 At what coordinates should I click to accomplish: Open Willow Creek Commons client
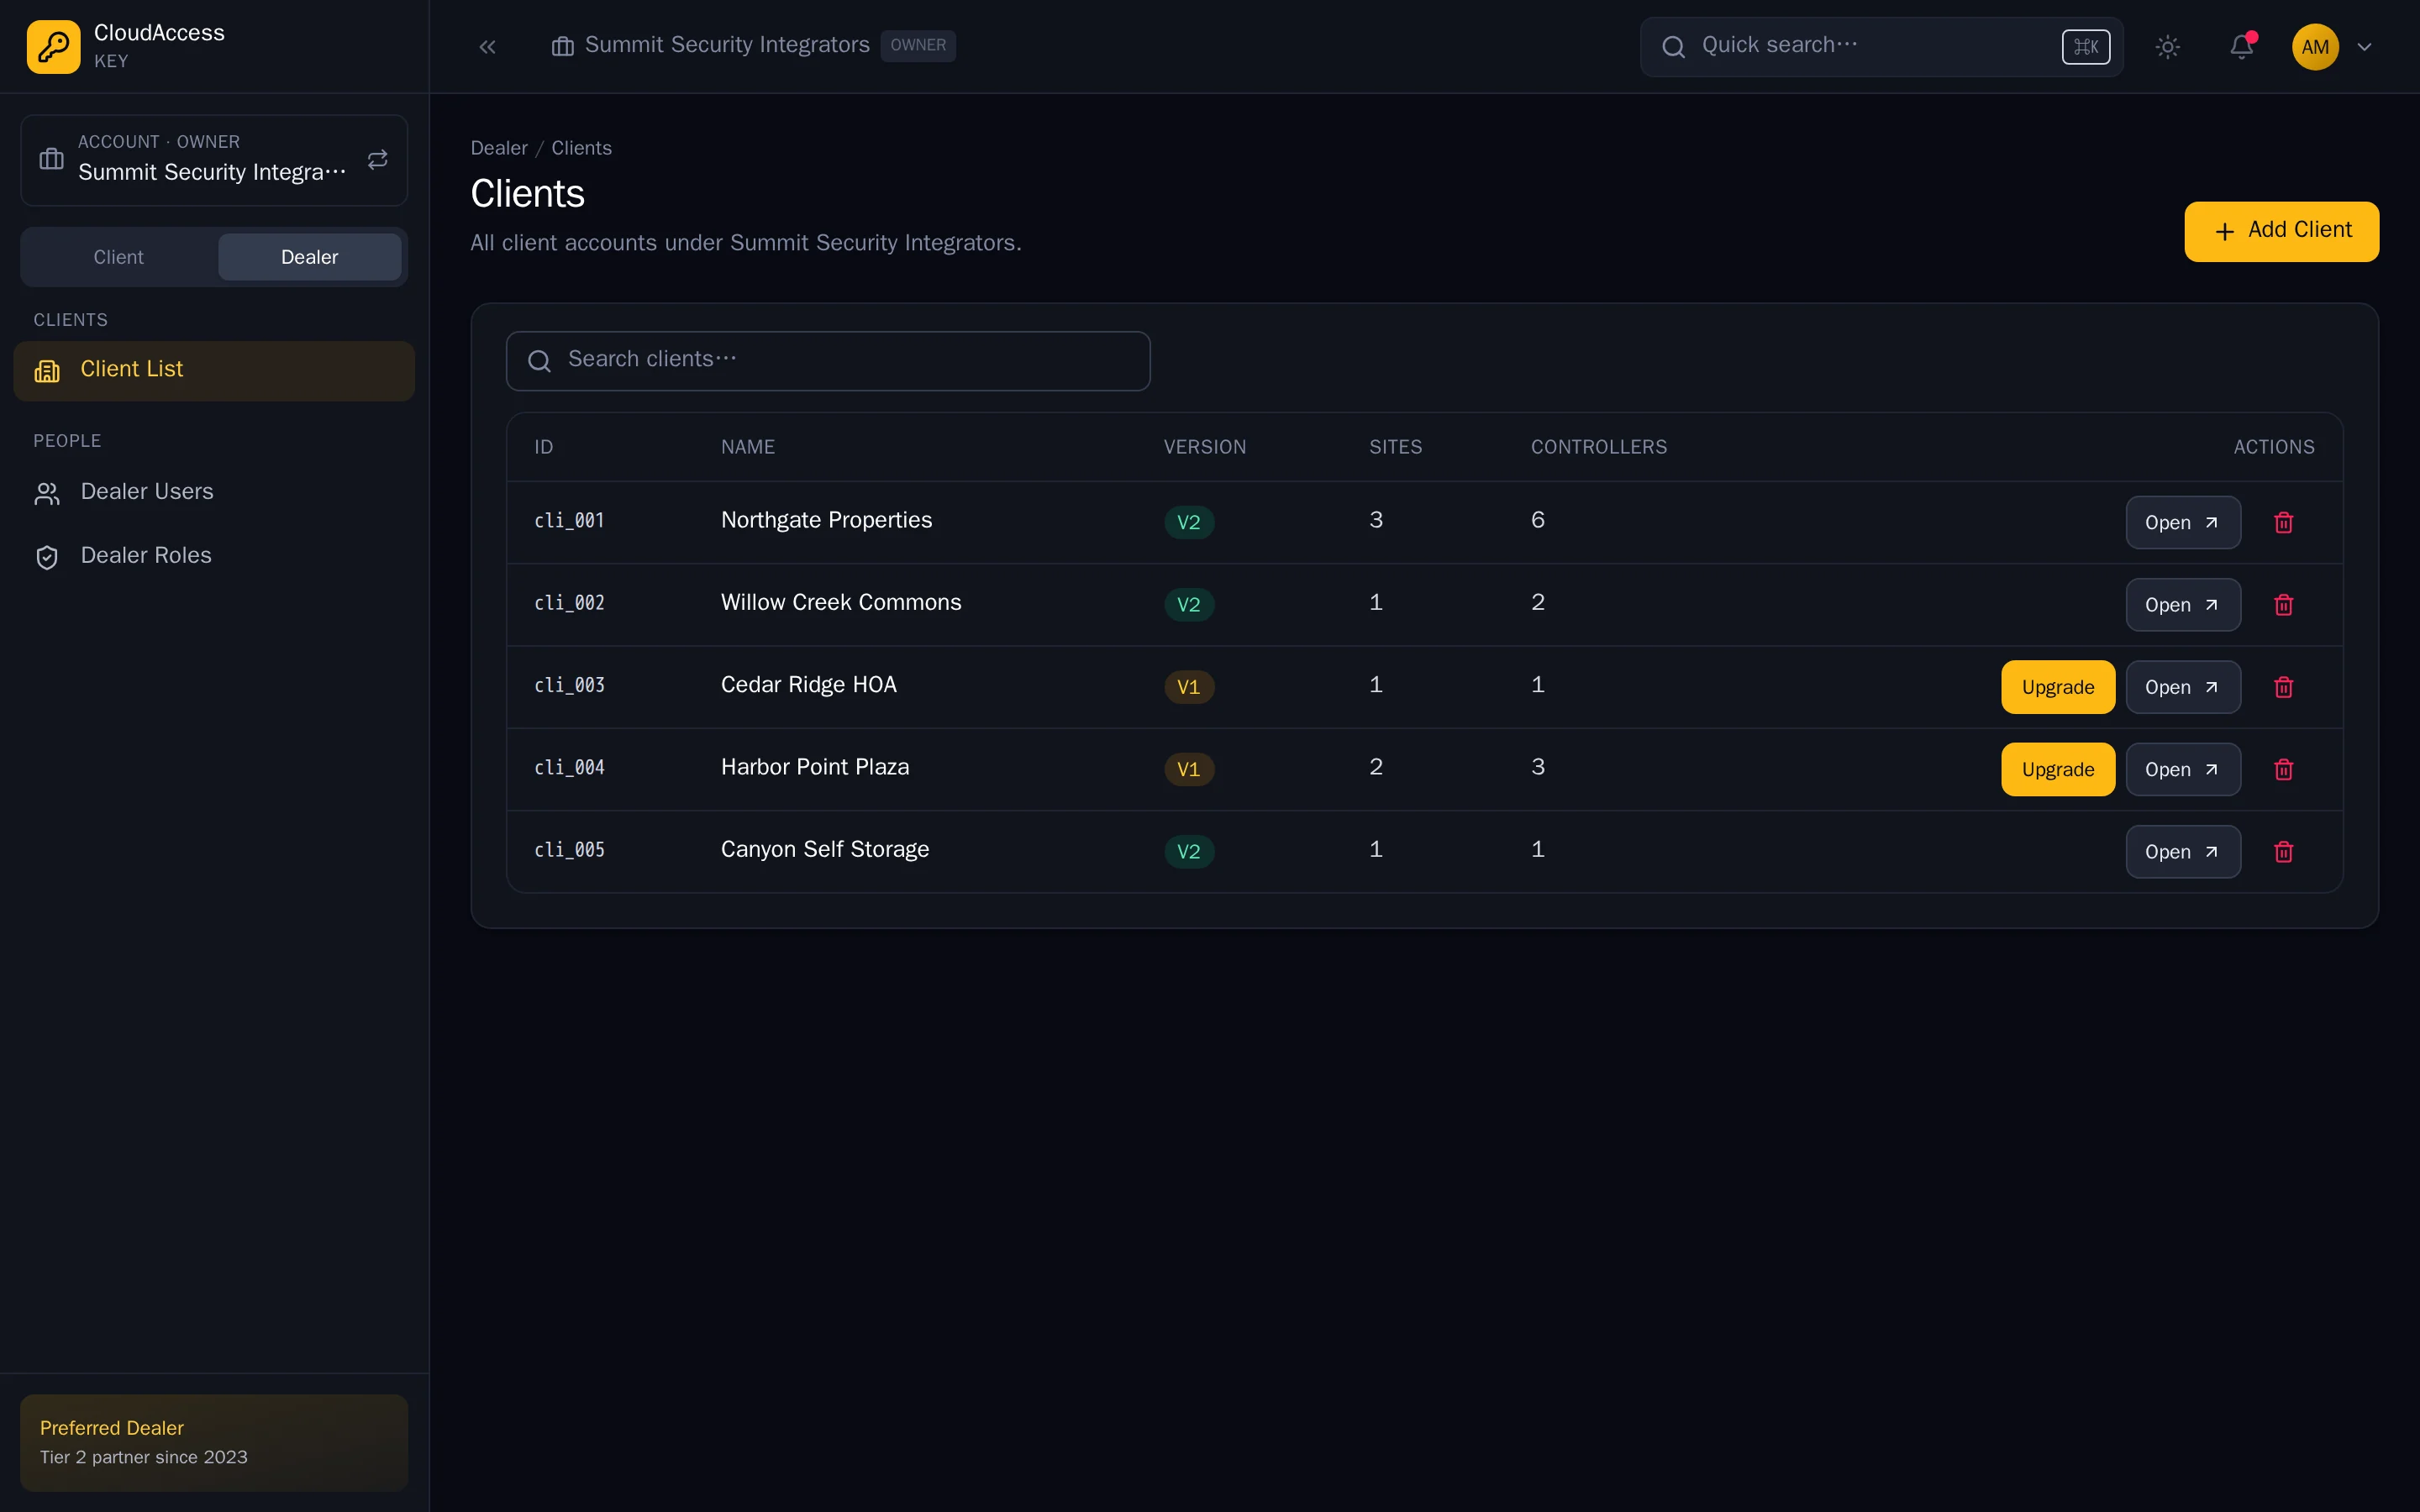click(2182, 605)
